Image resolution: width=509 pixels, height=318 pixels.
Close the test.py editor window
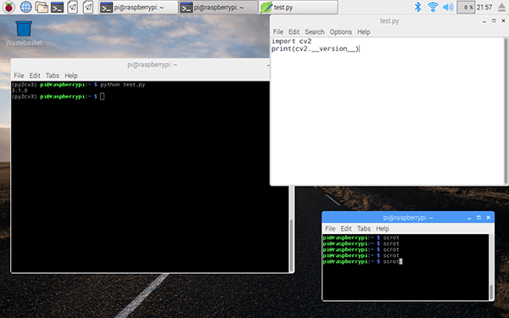(503, 20)
